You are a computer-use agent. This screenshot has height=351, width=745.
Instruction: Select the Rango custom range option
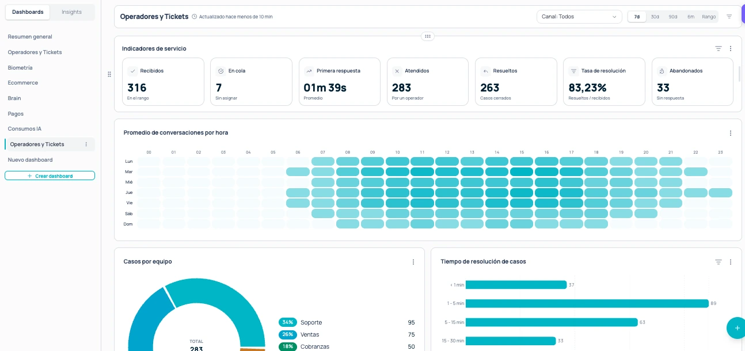tap(709, 17)
